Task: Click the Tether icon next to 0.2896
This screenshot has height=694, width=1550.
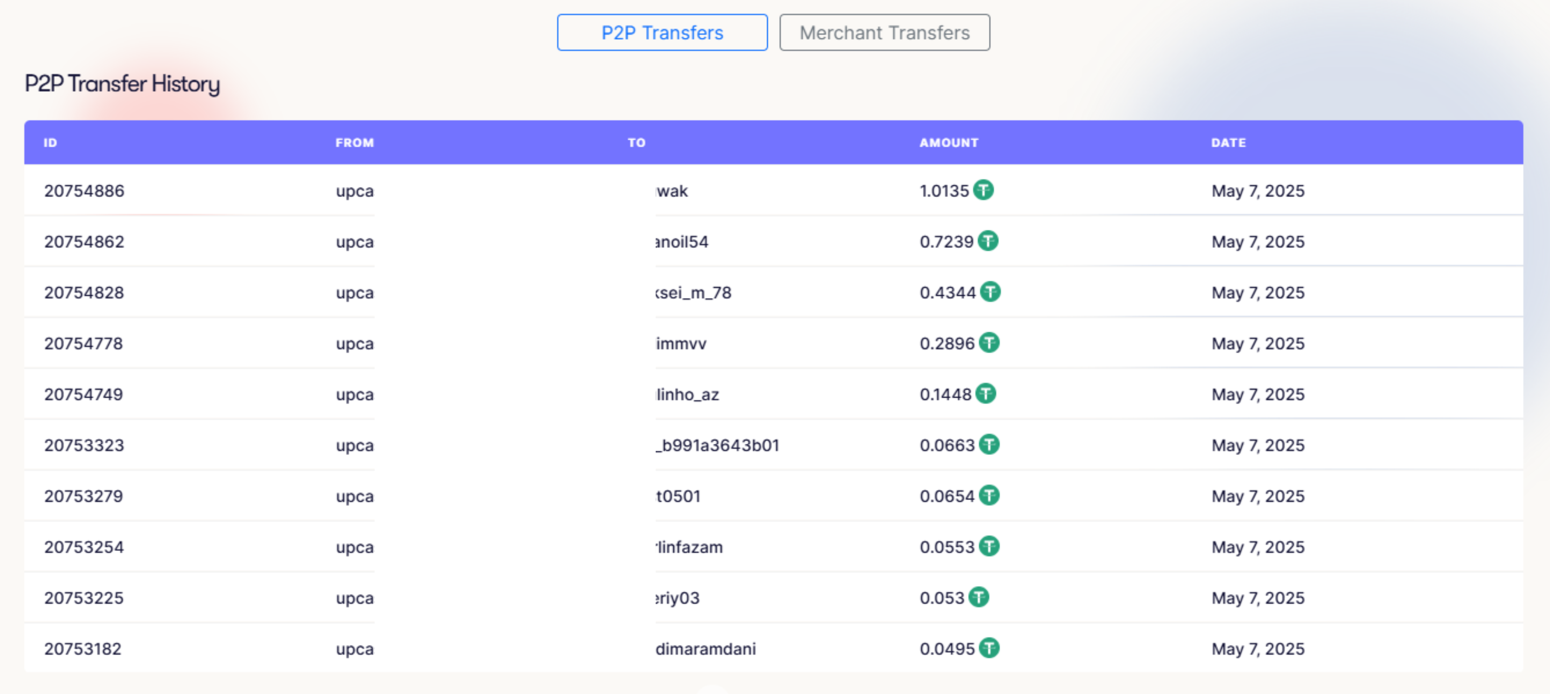Action: click(988, 343)
